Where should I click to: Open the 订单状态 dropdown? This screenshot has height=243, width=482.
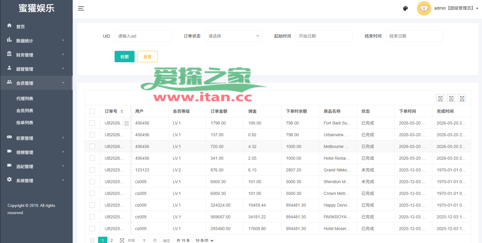(x=233, y=36)
